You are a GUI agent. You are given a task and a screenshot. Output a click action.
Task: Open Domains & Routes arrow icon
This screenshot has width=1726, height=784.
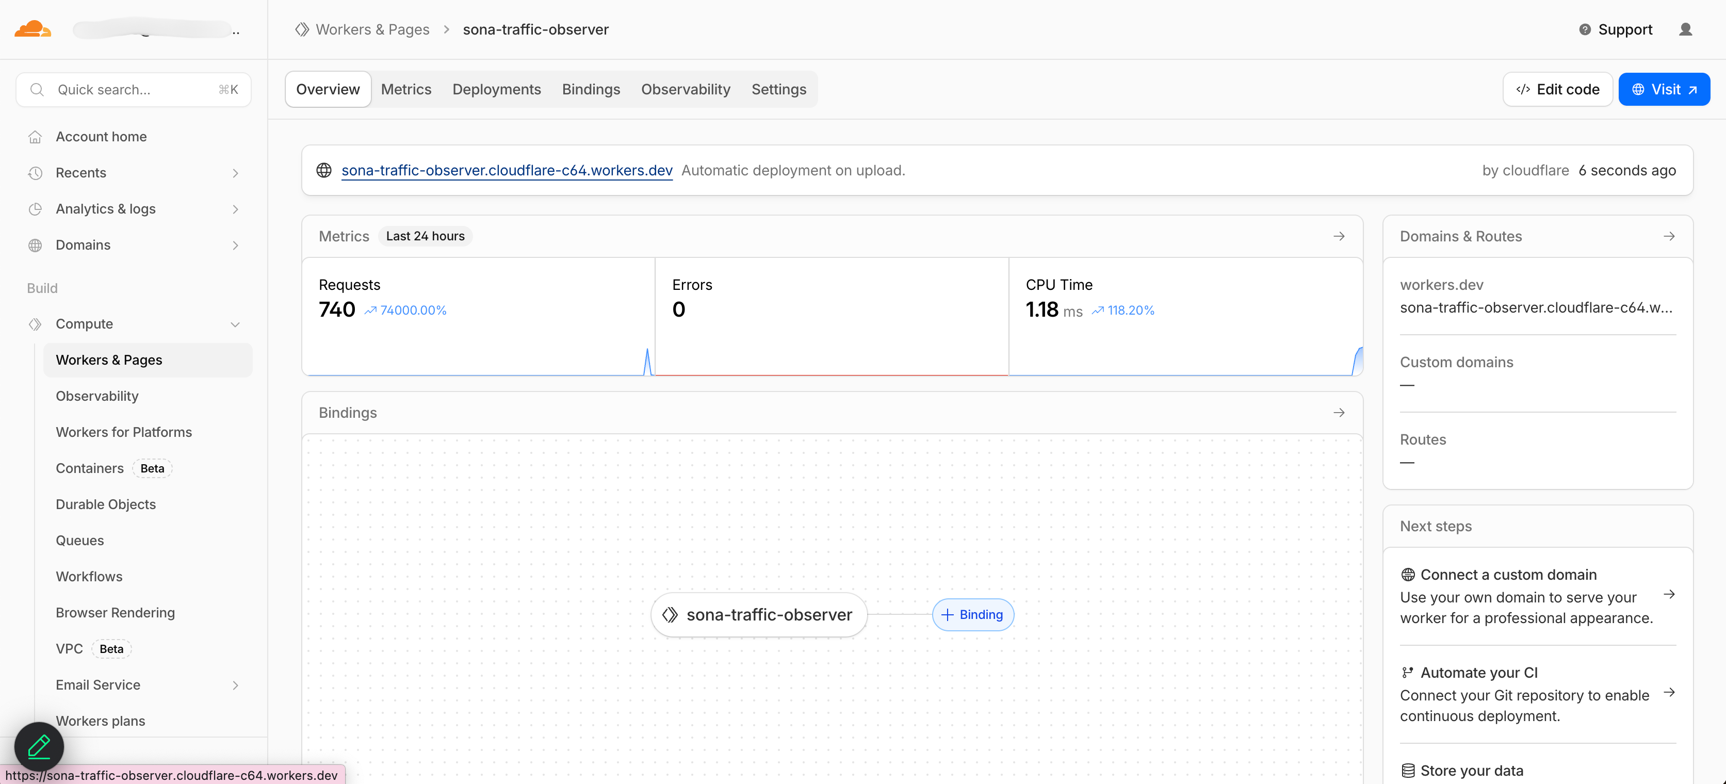point(1668,236)
